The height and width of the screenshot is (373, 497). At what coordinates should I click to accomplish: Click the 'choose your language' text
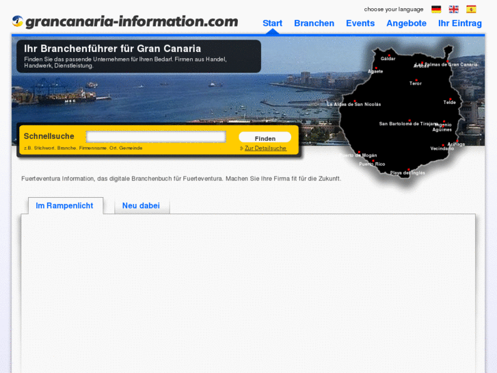tap(394, 9)
